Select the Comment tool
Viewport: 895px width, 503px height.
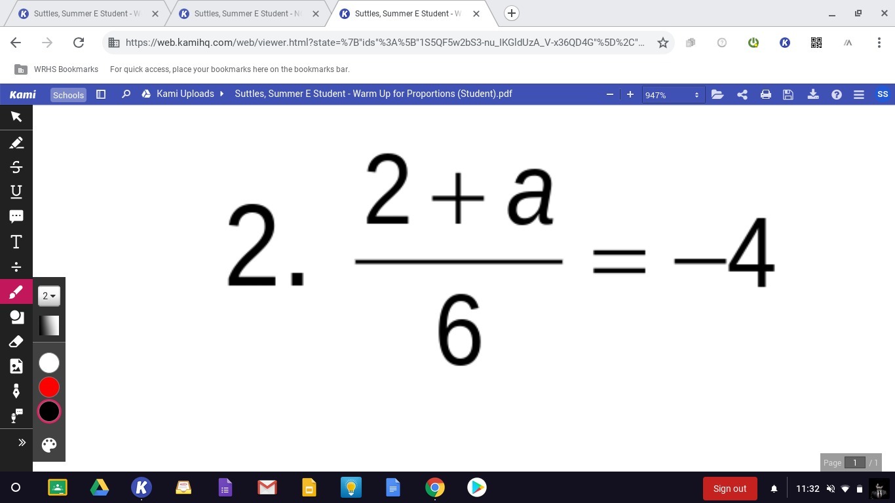click(16, 217)
